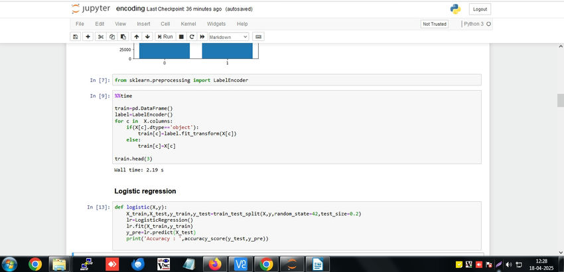This screenshot has height=272, width=564.
Task: Open the Cell menu
Action: (x=165, y=24)
